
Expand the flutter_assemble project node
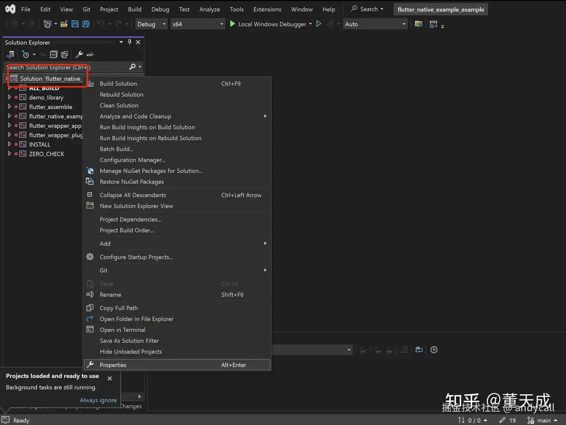tap(9, 106)
